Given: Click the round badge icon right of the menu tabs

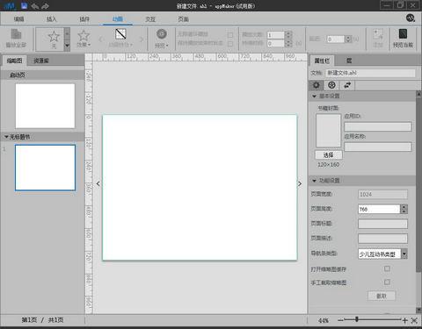Looking at the screenshot, I should coord(411,18).
